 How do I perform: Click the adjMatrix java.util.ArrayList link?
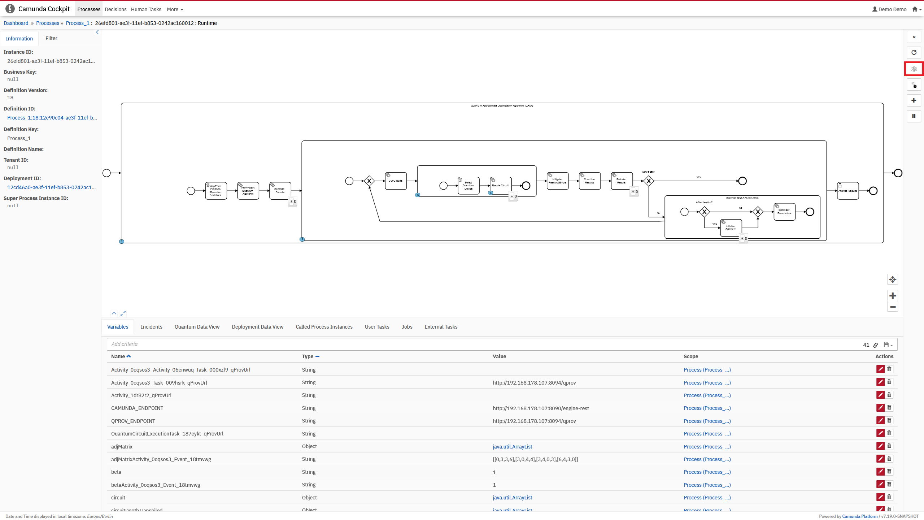click(512, 446)
